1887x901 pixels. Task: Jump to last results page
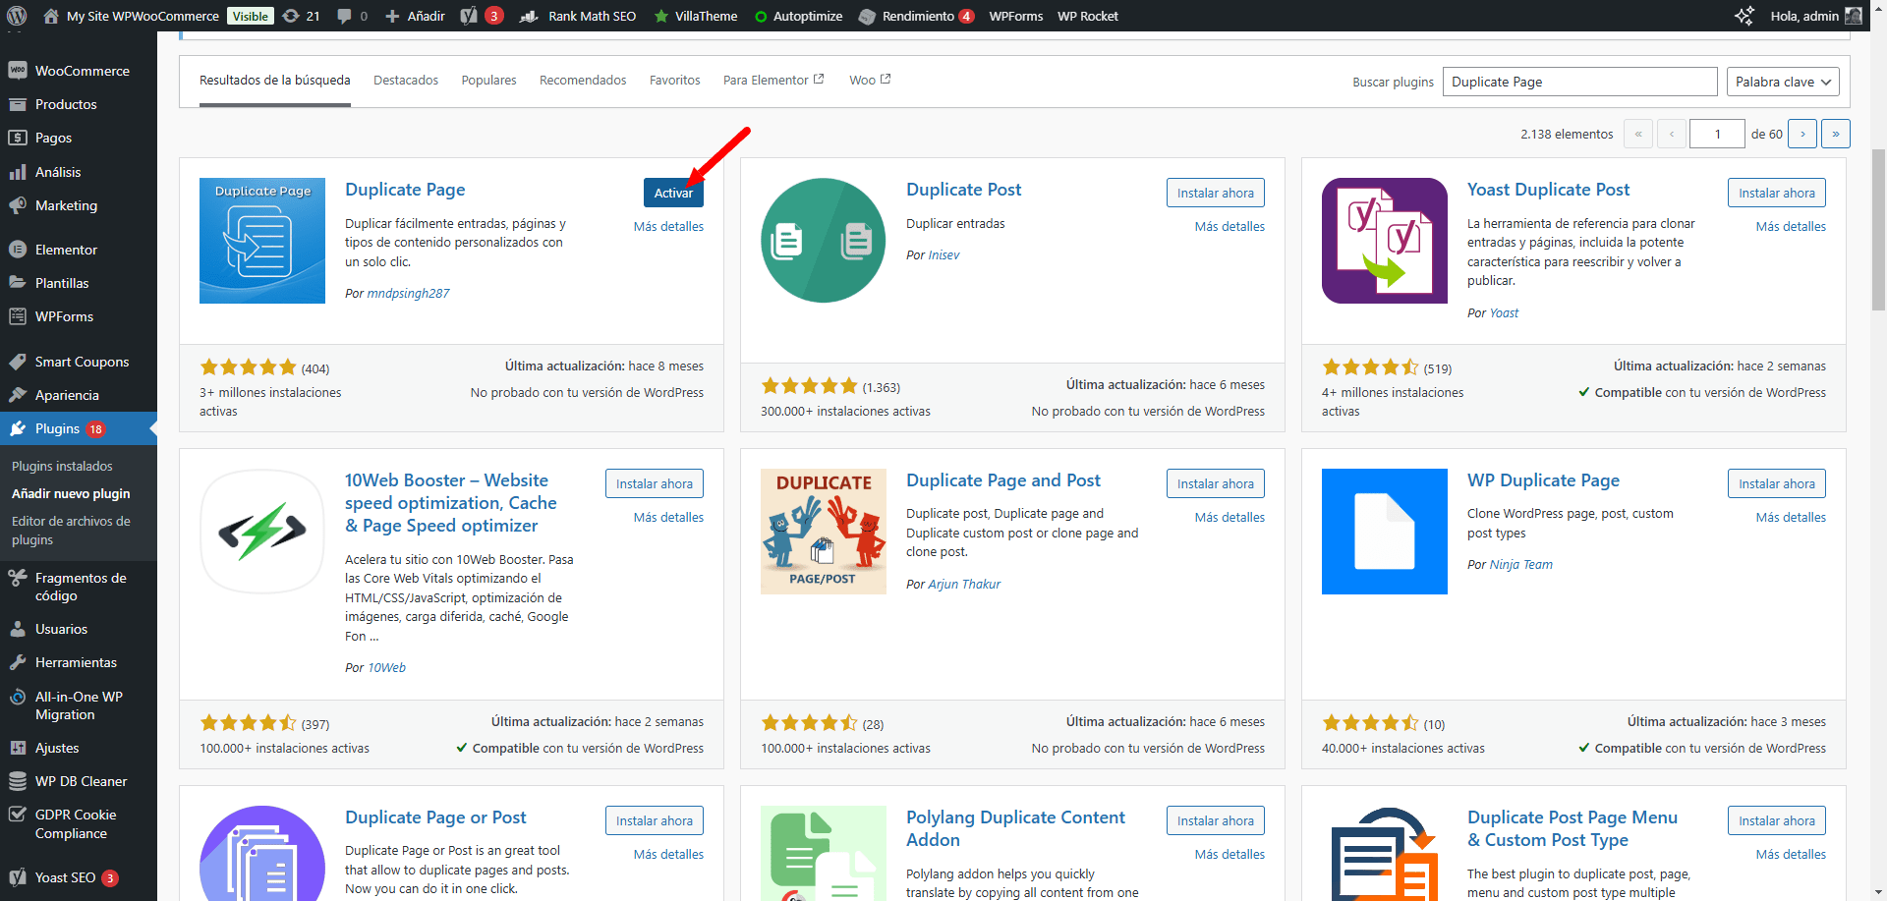tap(1836, 134)
